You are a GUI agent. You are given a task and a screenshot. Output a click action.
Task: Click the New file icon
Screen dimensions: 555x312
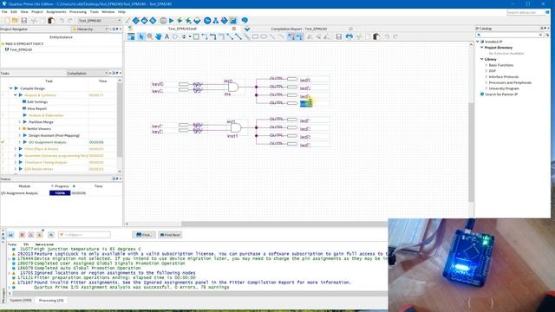pos(7,21)
